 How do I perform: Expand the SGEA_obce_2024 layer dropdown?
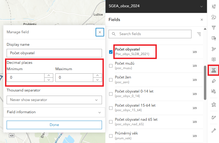[202, 6]
